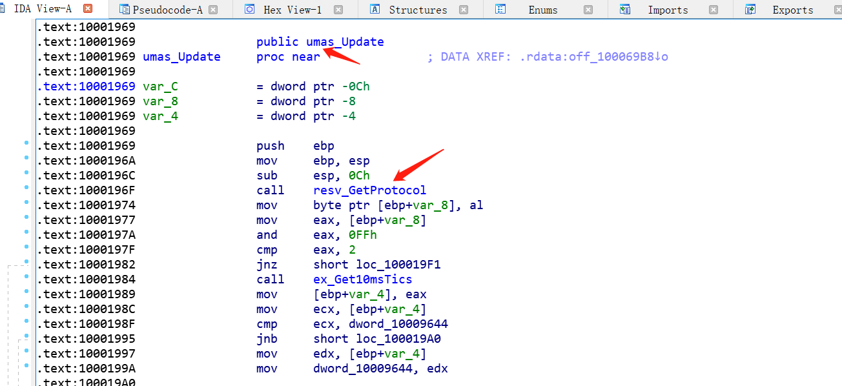
Task: Click the Hex View-1 tab icon
Action: pyautogui.click(x=249, y=10)
